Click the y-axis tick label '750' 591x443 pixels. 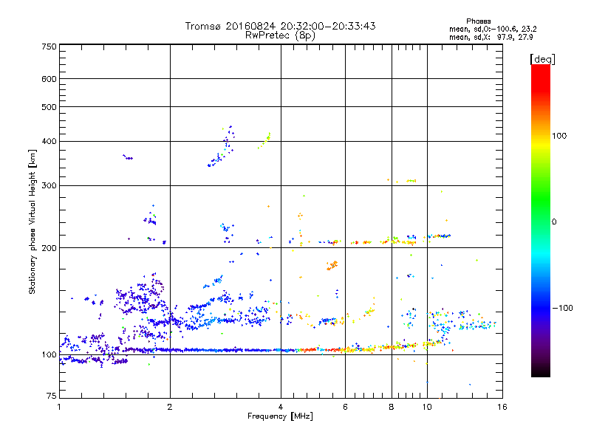[x=49, y=47]
